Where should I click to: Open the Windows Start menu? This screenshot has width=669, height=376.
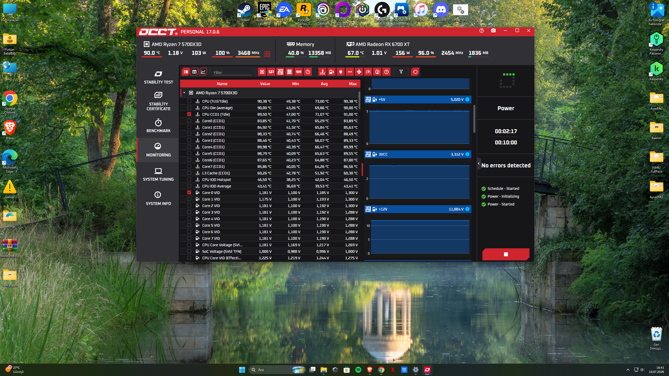[x=242, y=370]
